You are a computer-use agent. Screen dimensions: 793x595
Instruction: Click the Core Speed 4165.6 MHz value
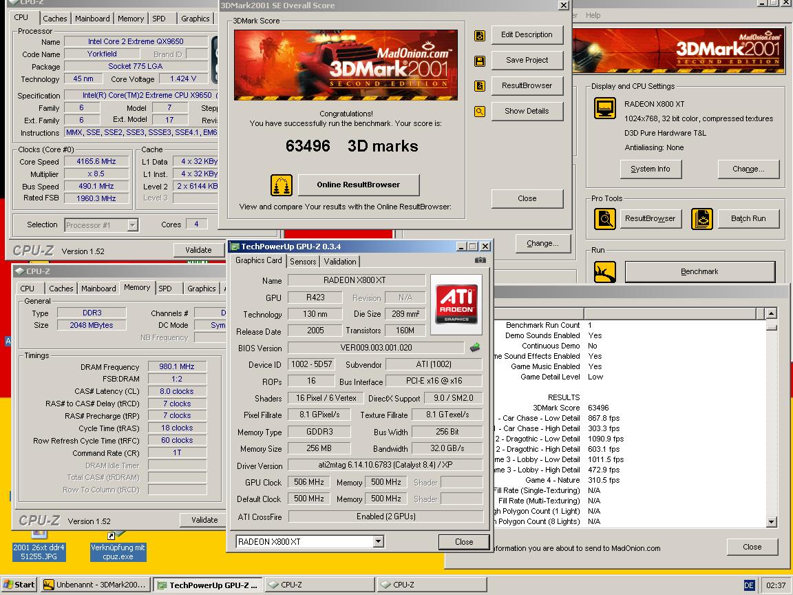click(x=96, y=161)
